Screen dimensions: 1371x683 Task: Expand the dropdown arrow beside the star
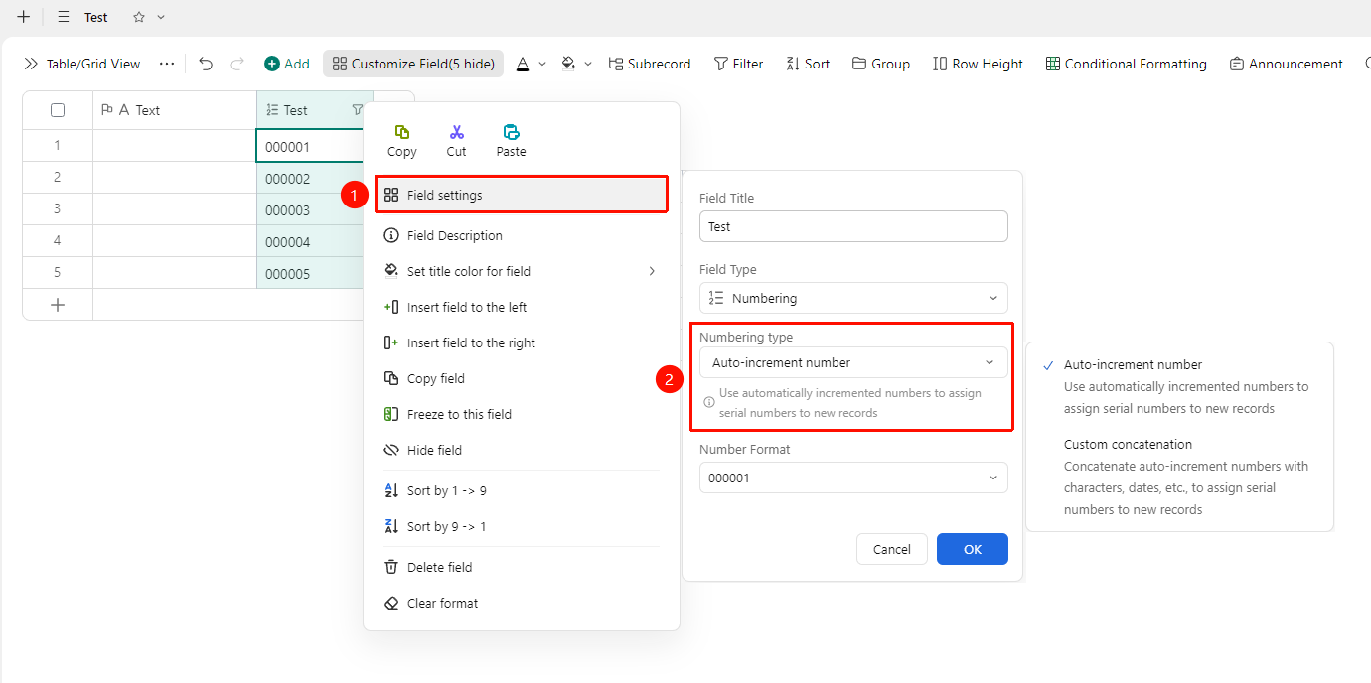pos(161,17)
